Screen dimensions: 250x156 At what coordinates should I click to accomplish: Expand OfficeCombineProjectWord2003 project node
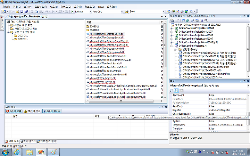pyautogui.click(x=172, y=35)
